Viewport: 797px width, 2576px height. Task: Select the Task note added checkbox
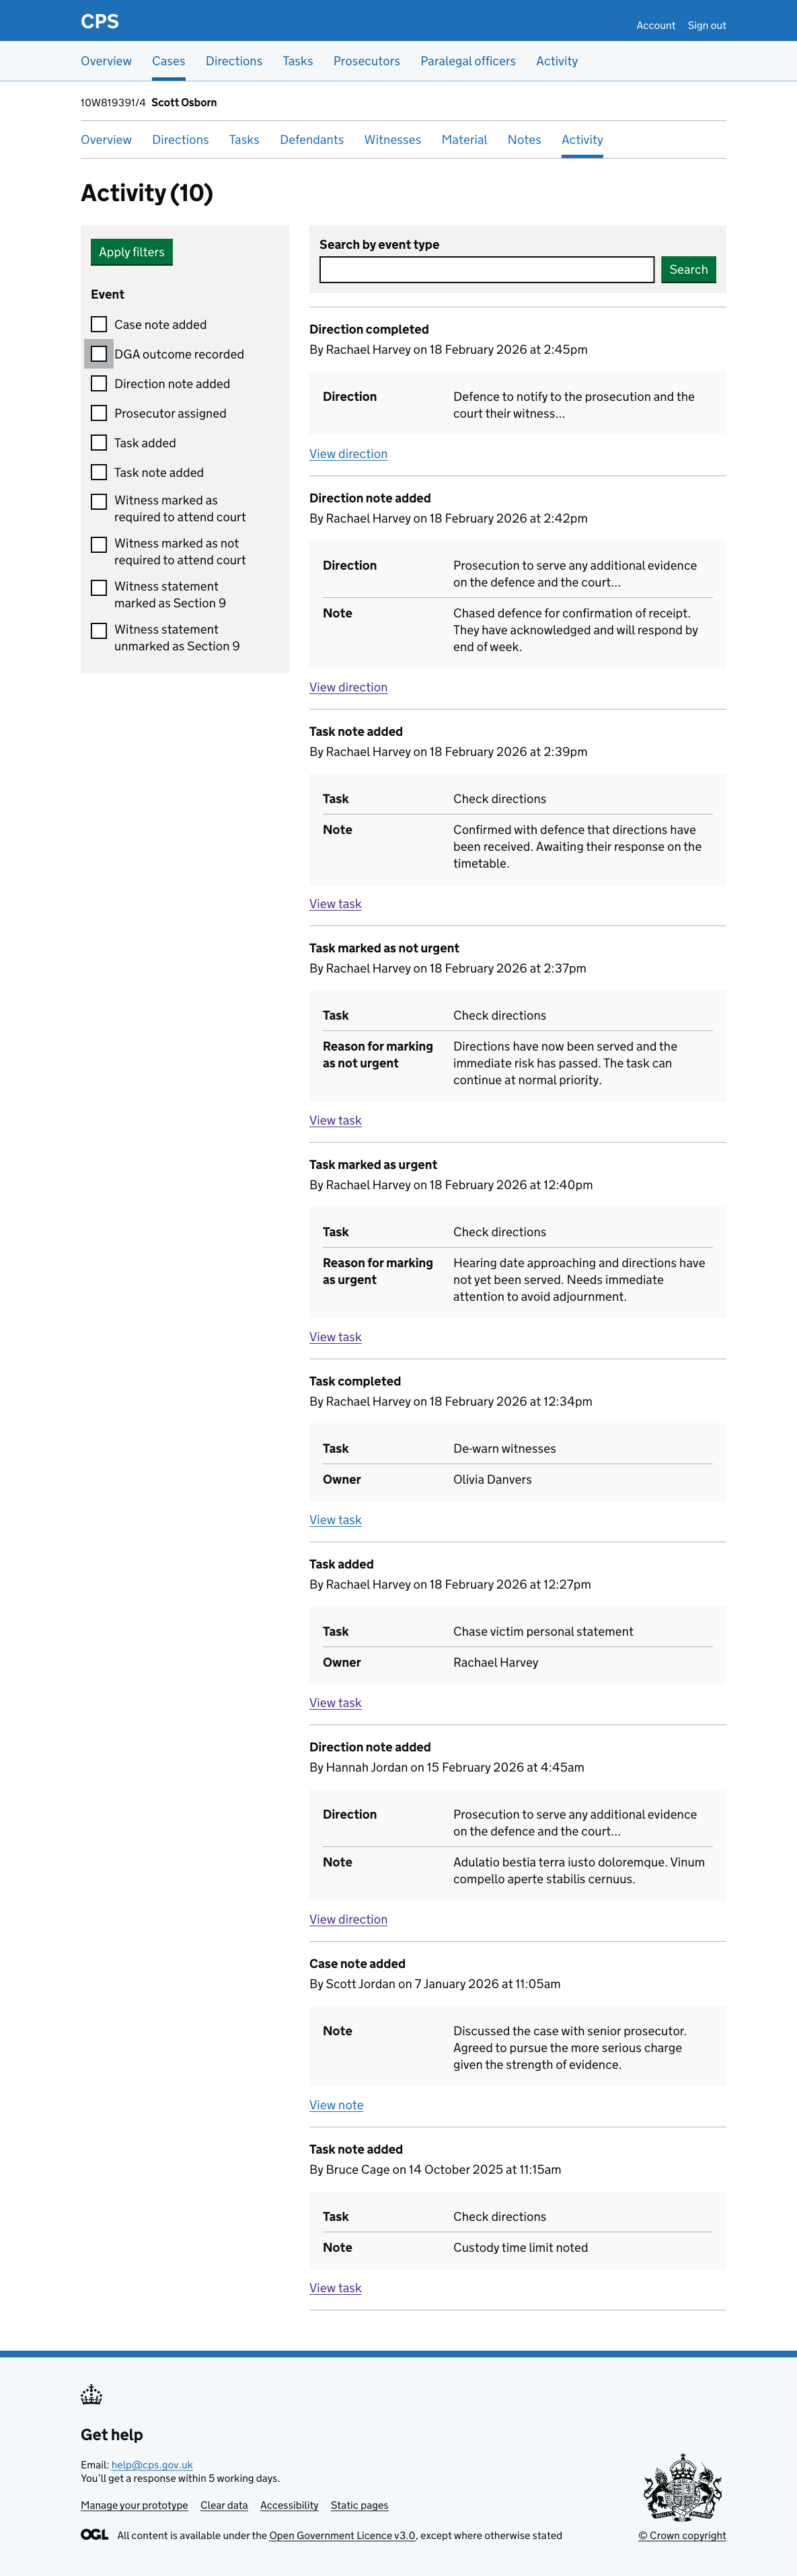(99, 472)
